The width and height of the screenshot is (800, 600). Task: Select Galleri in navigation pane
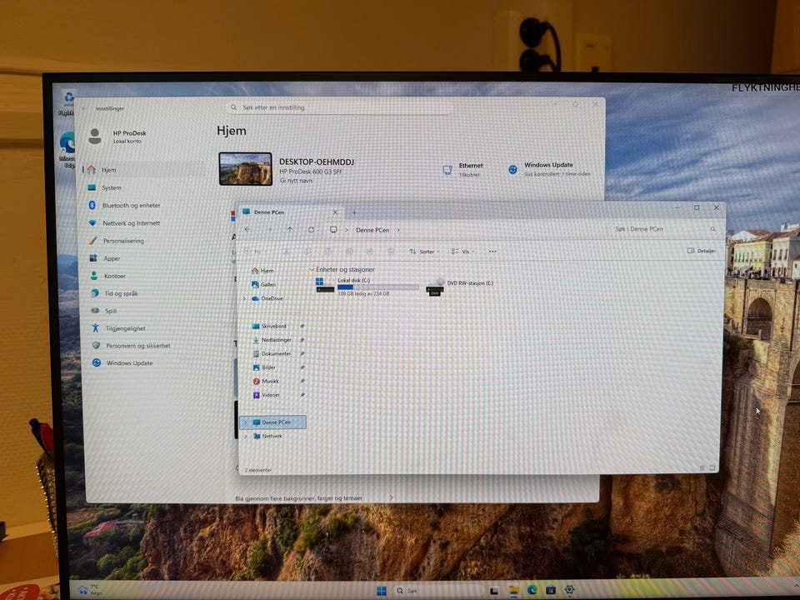point(264,284)
